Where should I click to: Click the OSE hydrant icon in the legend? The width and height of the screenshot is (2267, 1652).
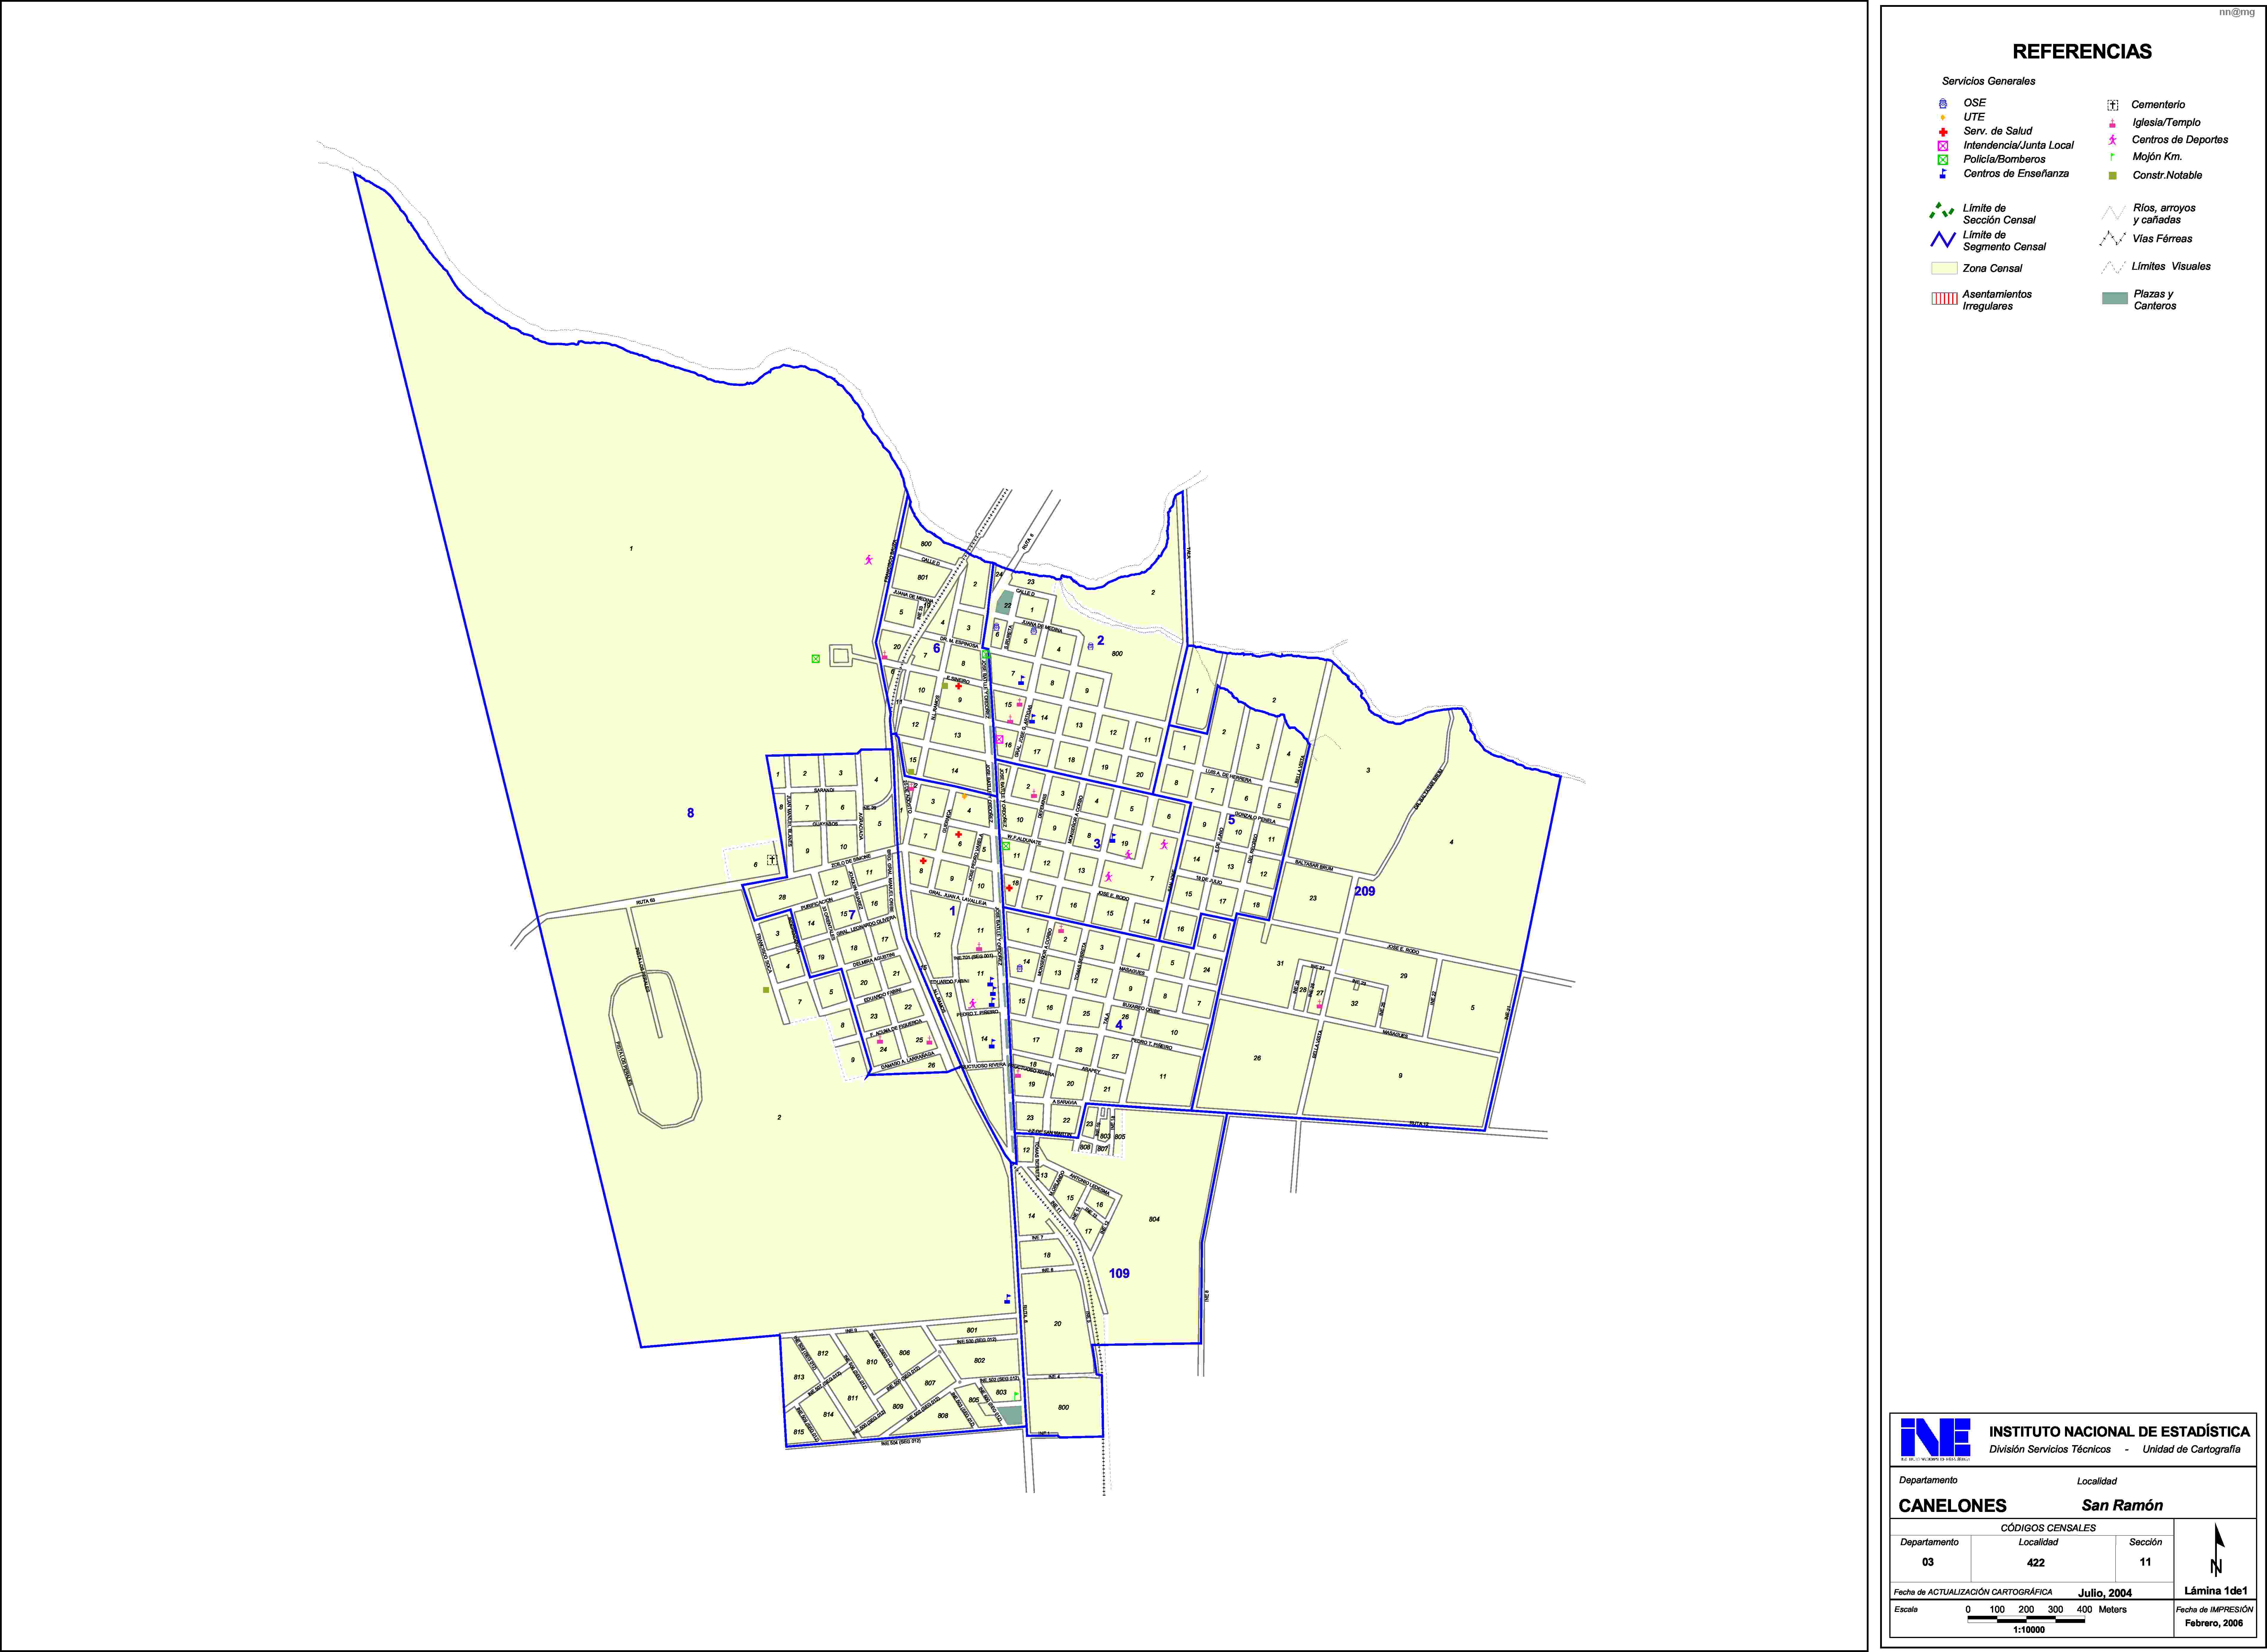1943,103
